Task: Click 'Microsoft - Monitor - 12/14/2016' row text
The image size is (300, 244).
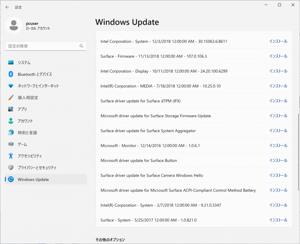Action: click(150, 146)
